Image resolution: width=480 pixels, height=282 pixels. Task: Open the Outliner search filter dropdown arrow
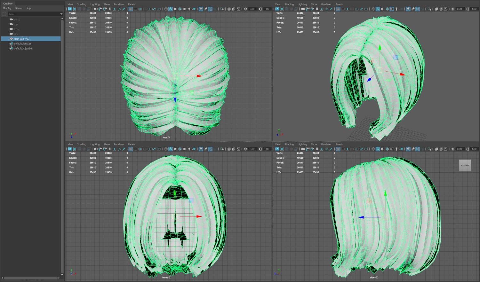click(61, 14)
